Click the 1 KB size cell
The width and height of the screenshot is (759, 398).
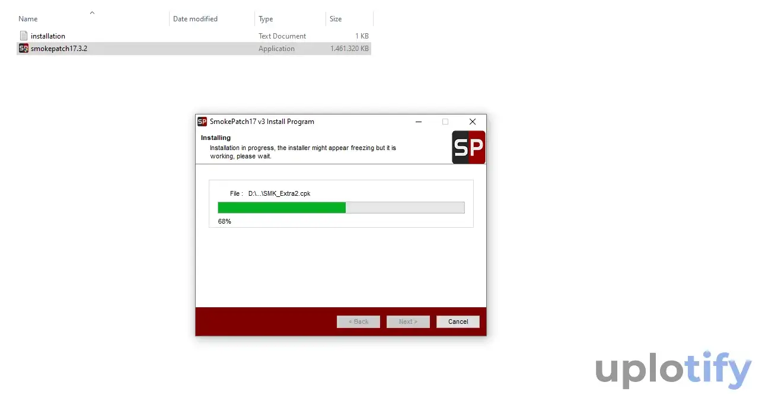point(362,36)
